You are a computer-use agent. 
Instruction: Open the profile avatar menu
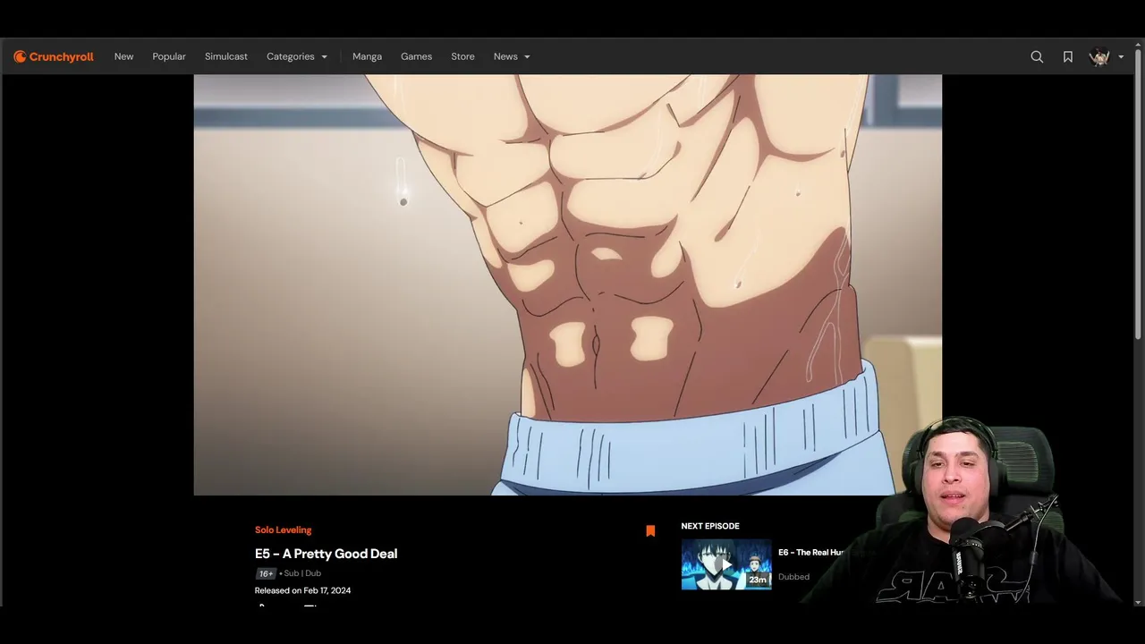click(1099, 56)
